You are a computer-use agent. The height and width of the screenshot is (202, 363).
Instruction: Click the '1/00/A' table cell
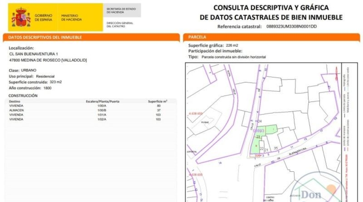[102, 106]
